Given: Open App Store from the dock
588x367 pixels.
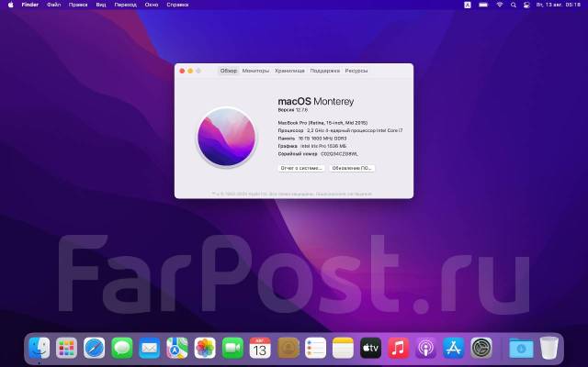Looking at the screenshot, I should point(454,348).
